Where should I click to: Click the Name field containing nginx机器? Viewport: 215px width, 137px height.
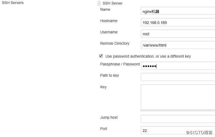177,11
